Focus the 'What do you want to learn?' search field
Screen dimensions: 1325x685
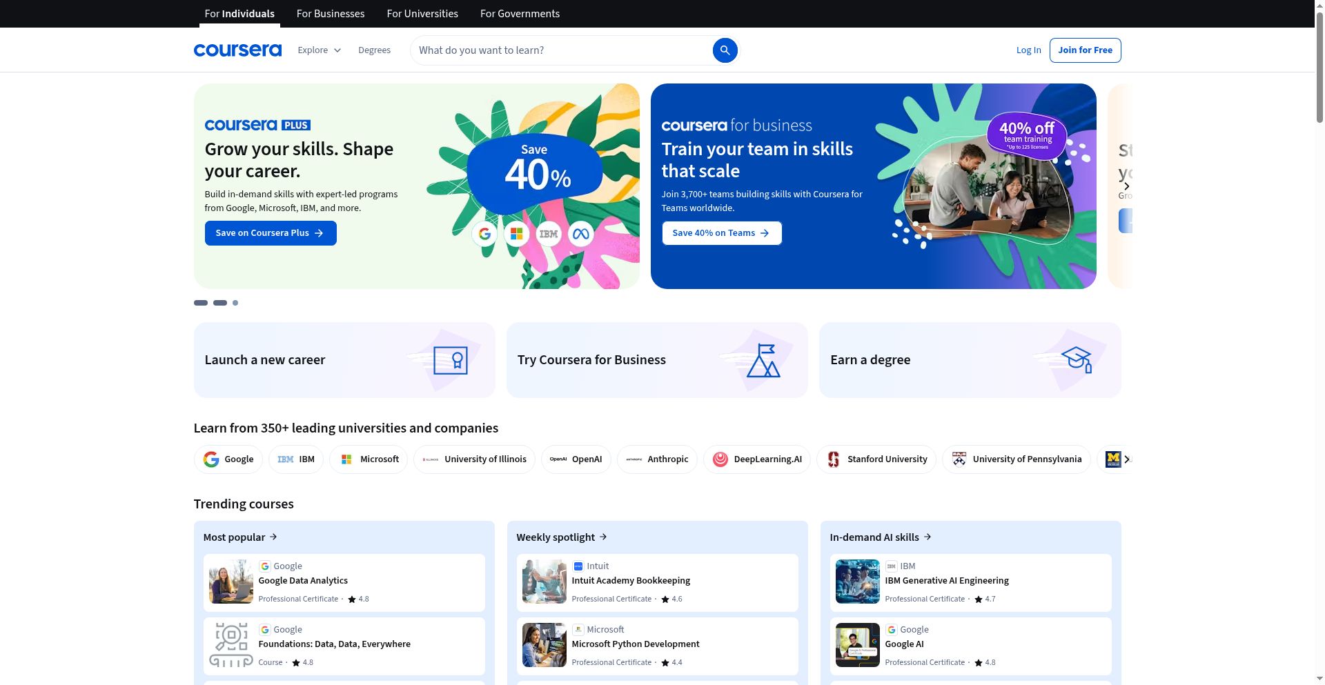tap(562, 50)
